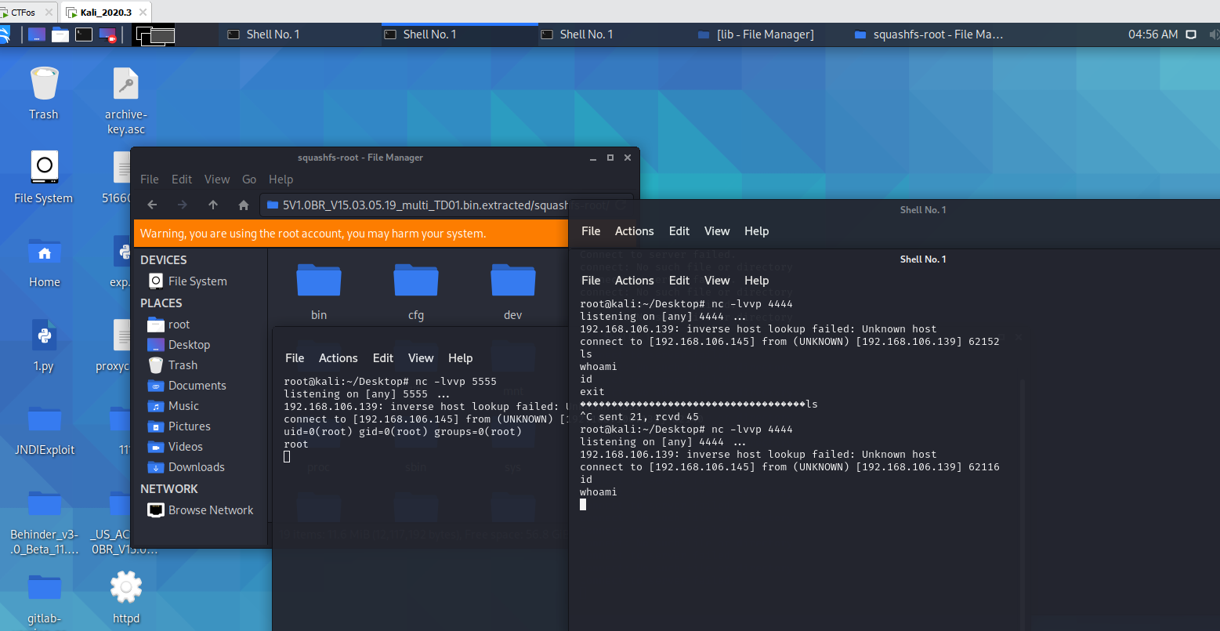The width and height of the screenshot is (1220, 631).
Task: Go to home folder in file manager toolbar
Action: click(x=244, y=205)
